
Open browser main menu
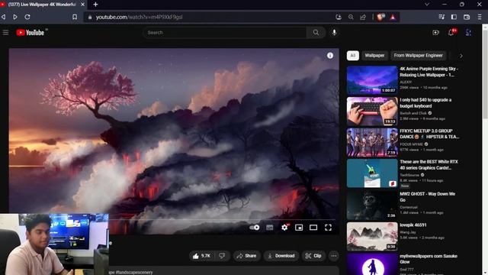click(x=480, y=17)
